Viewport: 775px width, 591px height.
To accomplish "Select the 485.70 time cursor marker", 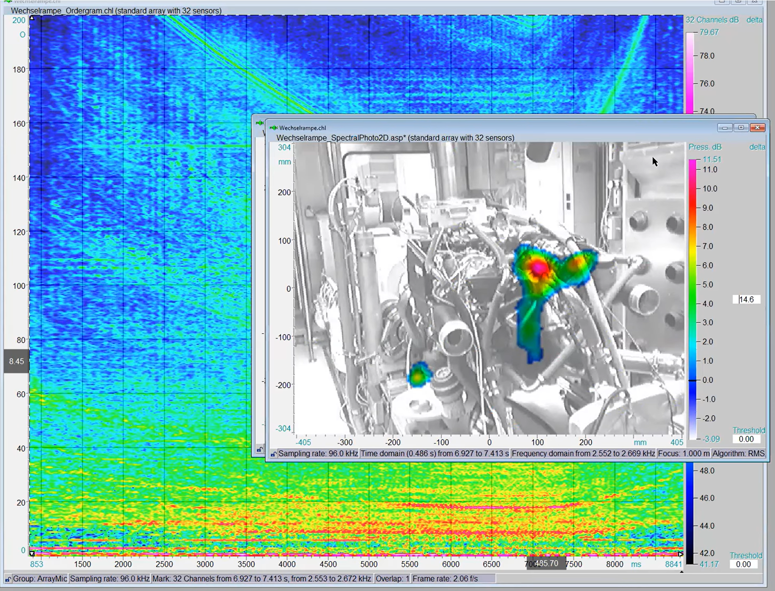I will 546,563.
